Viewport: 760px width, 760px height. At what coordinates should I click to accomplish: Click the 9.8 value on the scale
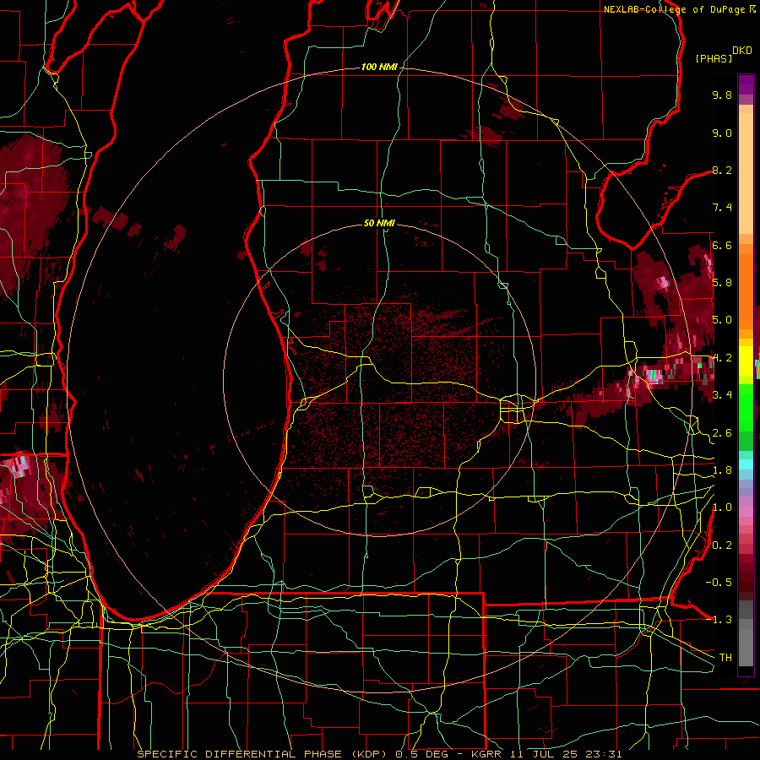click(722, 95)
